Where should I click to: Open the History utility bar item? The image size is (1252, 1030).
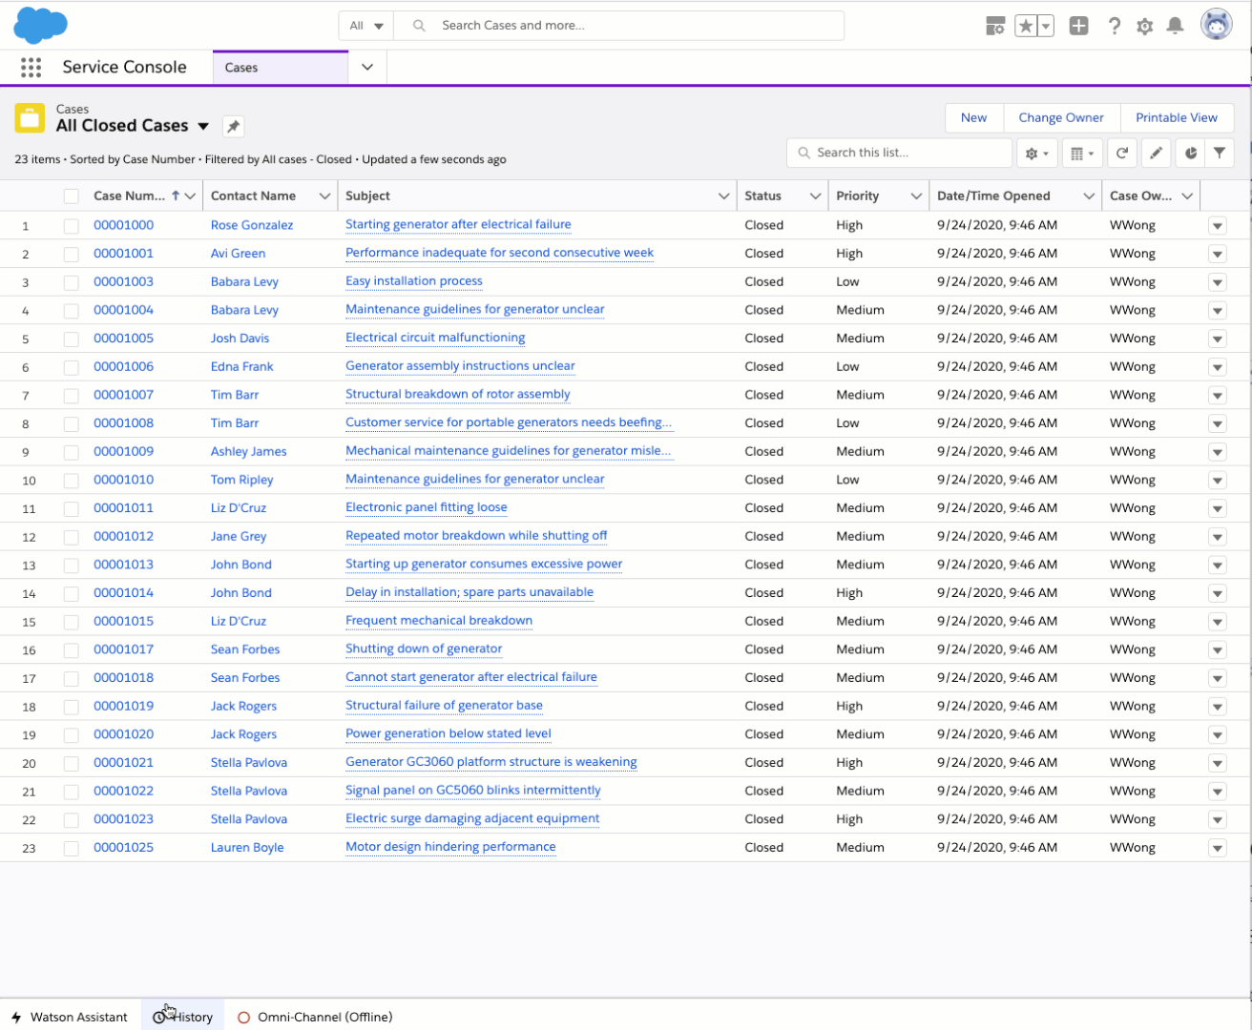click(183, 1017)
